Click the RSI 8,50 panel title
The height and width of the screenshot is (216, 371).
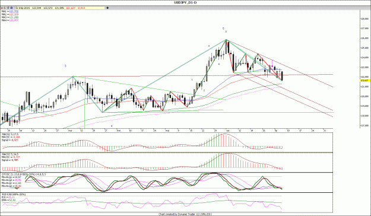(14, 195)
